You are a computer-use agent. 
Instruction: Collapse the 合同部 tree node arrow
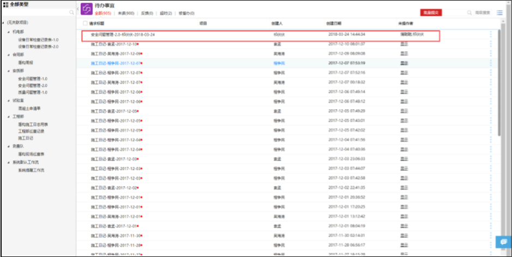[x=9, y=55]
